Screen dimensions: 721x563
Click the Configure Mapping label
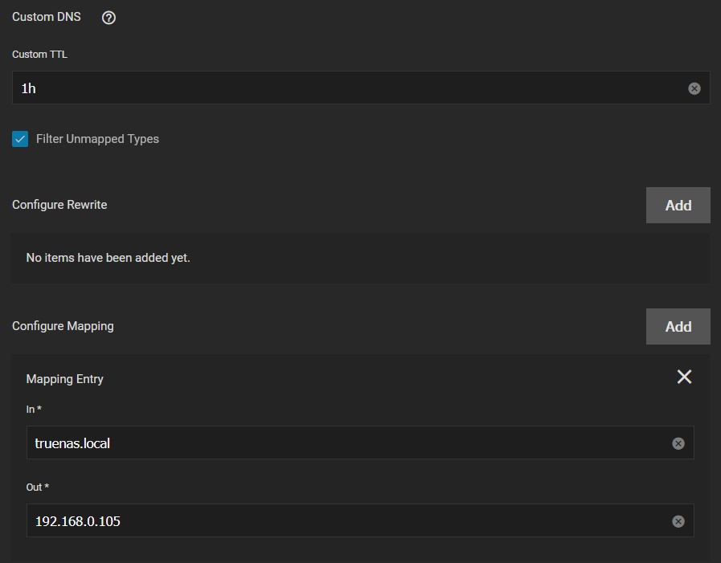coord(63,326)
